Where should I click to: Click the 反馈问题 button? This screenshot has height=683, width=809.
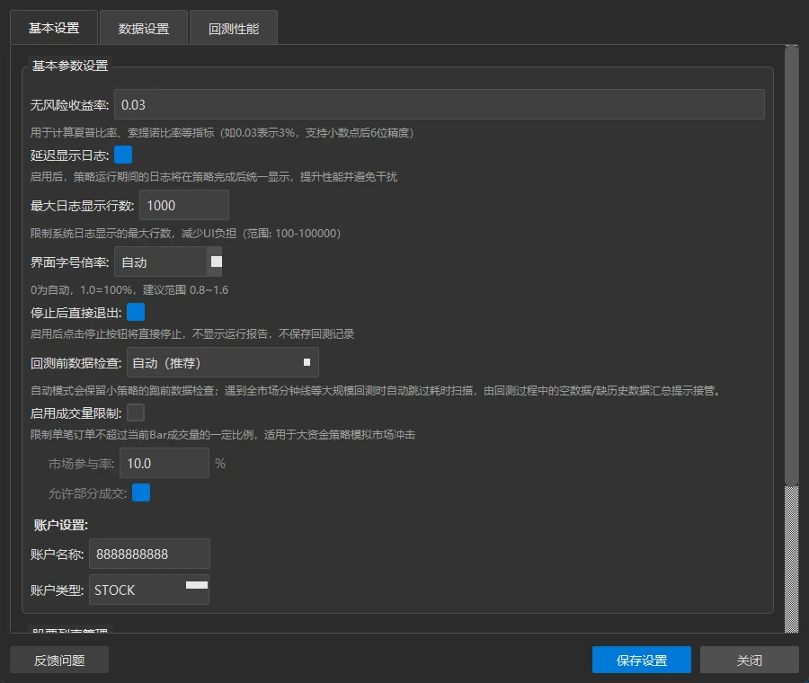point(59,660)
